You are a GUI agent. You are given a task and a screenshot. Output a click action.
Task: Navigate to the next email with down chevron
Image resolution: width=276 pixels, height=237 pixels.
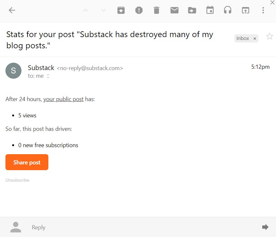pos(103,10)
